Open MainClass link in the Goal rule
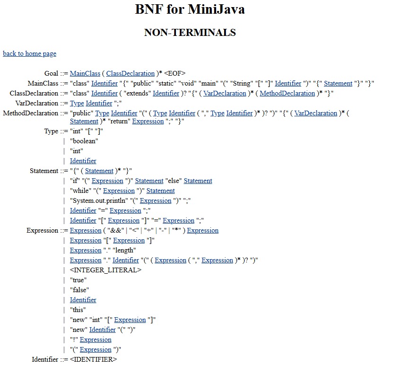The height and width of the screenshot is (365, 419). point(85,73)
